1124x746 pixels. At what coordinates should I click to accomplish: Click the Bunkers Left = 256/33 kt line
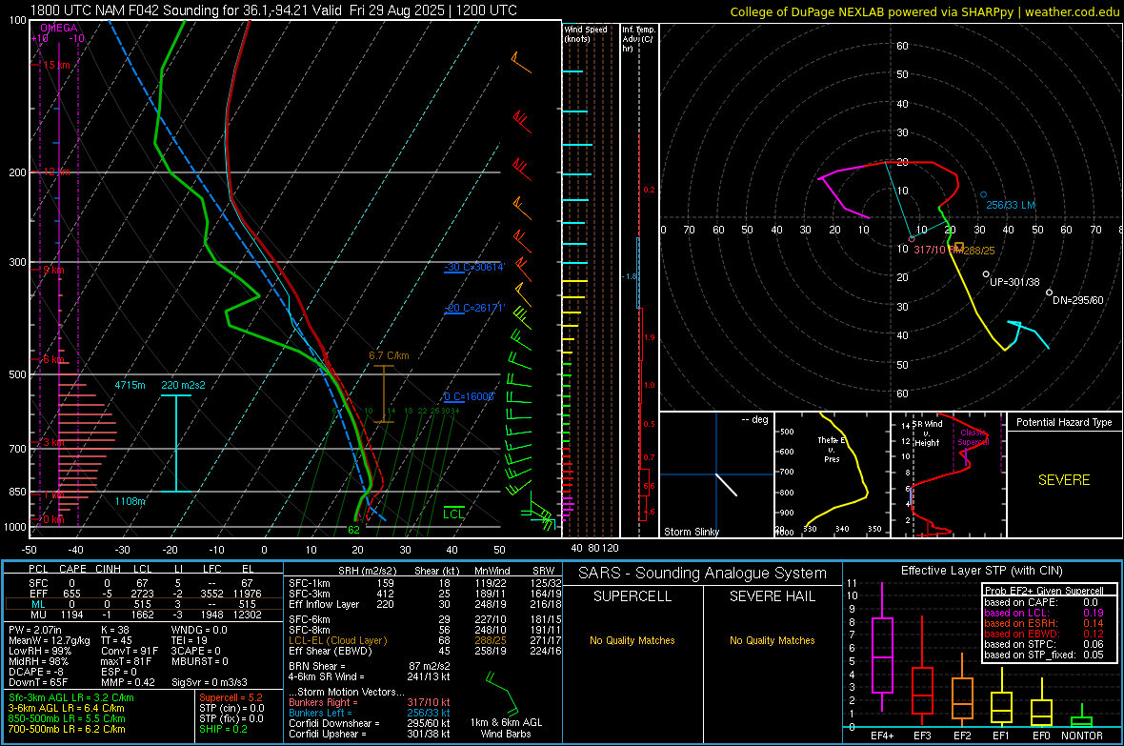(x=370, y=713)
